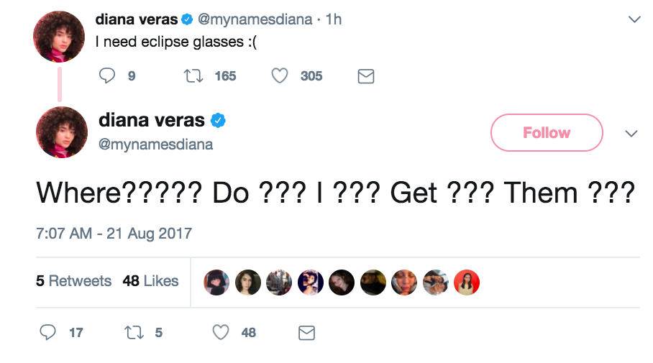This screenshot has width=653, height=363.
Task: Follow diana veras
Action: coord(547,132)
